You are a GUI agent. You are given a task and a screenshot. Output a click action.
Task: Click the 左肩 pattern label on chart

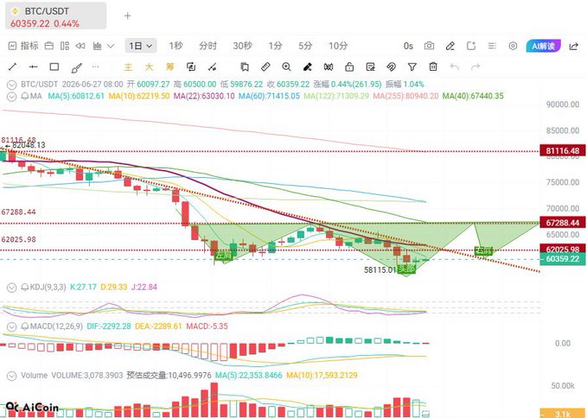point(224,256)
